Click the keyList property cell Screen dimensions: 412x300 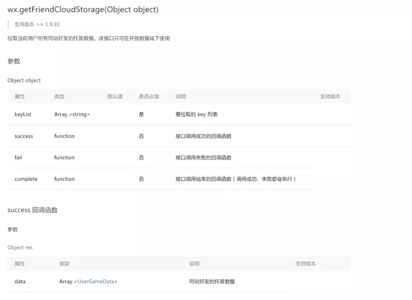pyautogui.click(x=23, y=114)
